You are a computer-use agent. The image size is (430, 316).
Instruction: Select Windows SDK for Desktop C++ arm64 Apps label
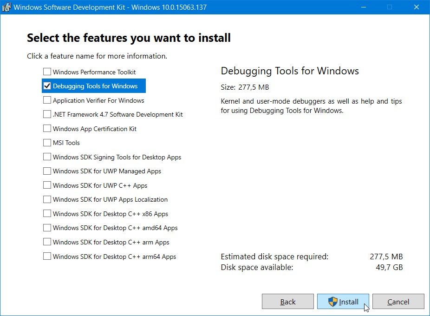[114, 257]
